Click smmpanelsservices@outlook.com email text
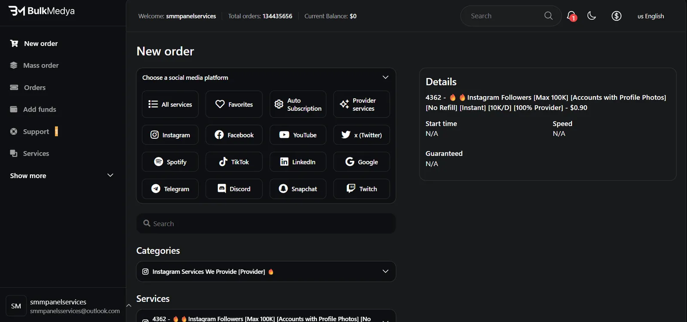This screenshot has width=687, height=322. [75, 311]
